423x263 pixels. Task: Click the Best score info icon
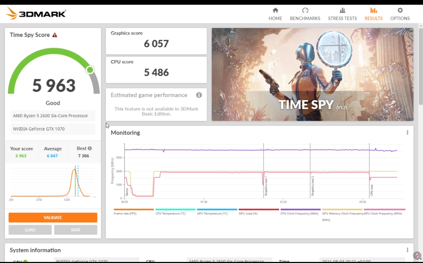90,148
